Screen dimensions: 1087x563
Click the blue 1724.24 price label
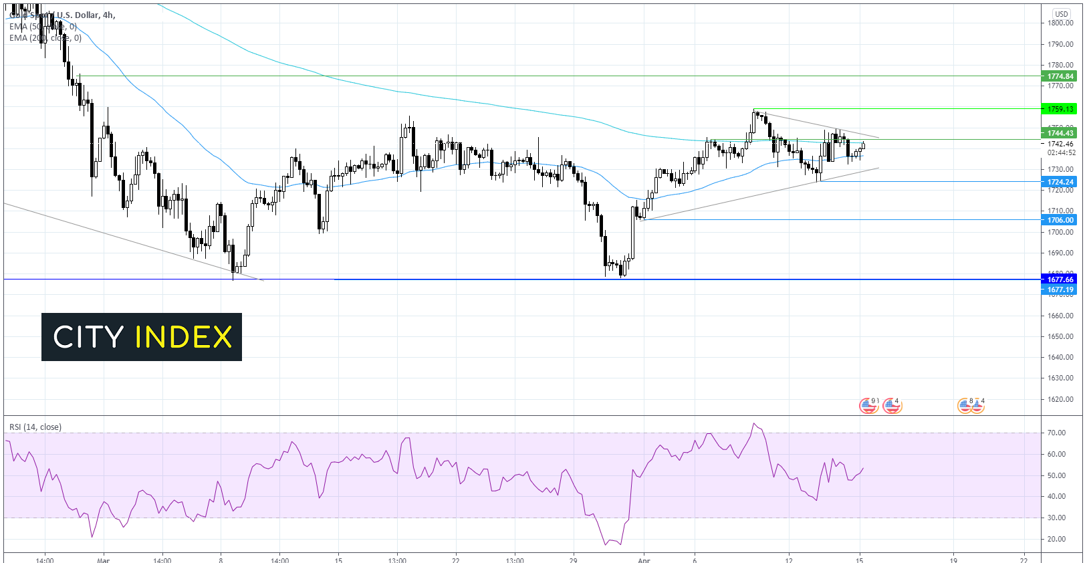(x=1060, y=182)
